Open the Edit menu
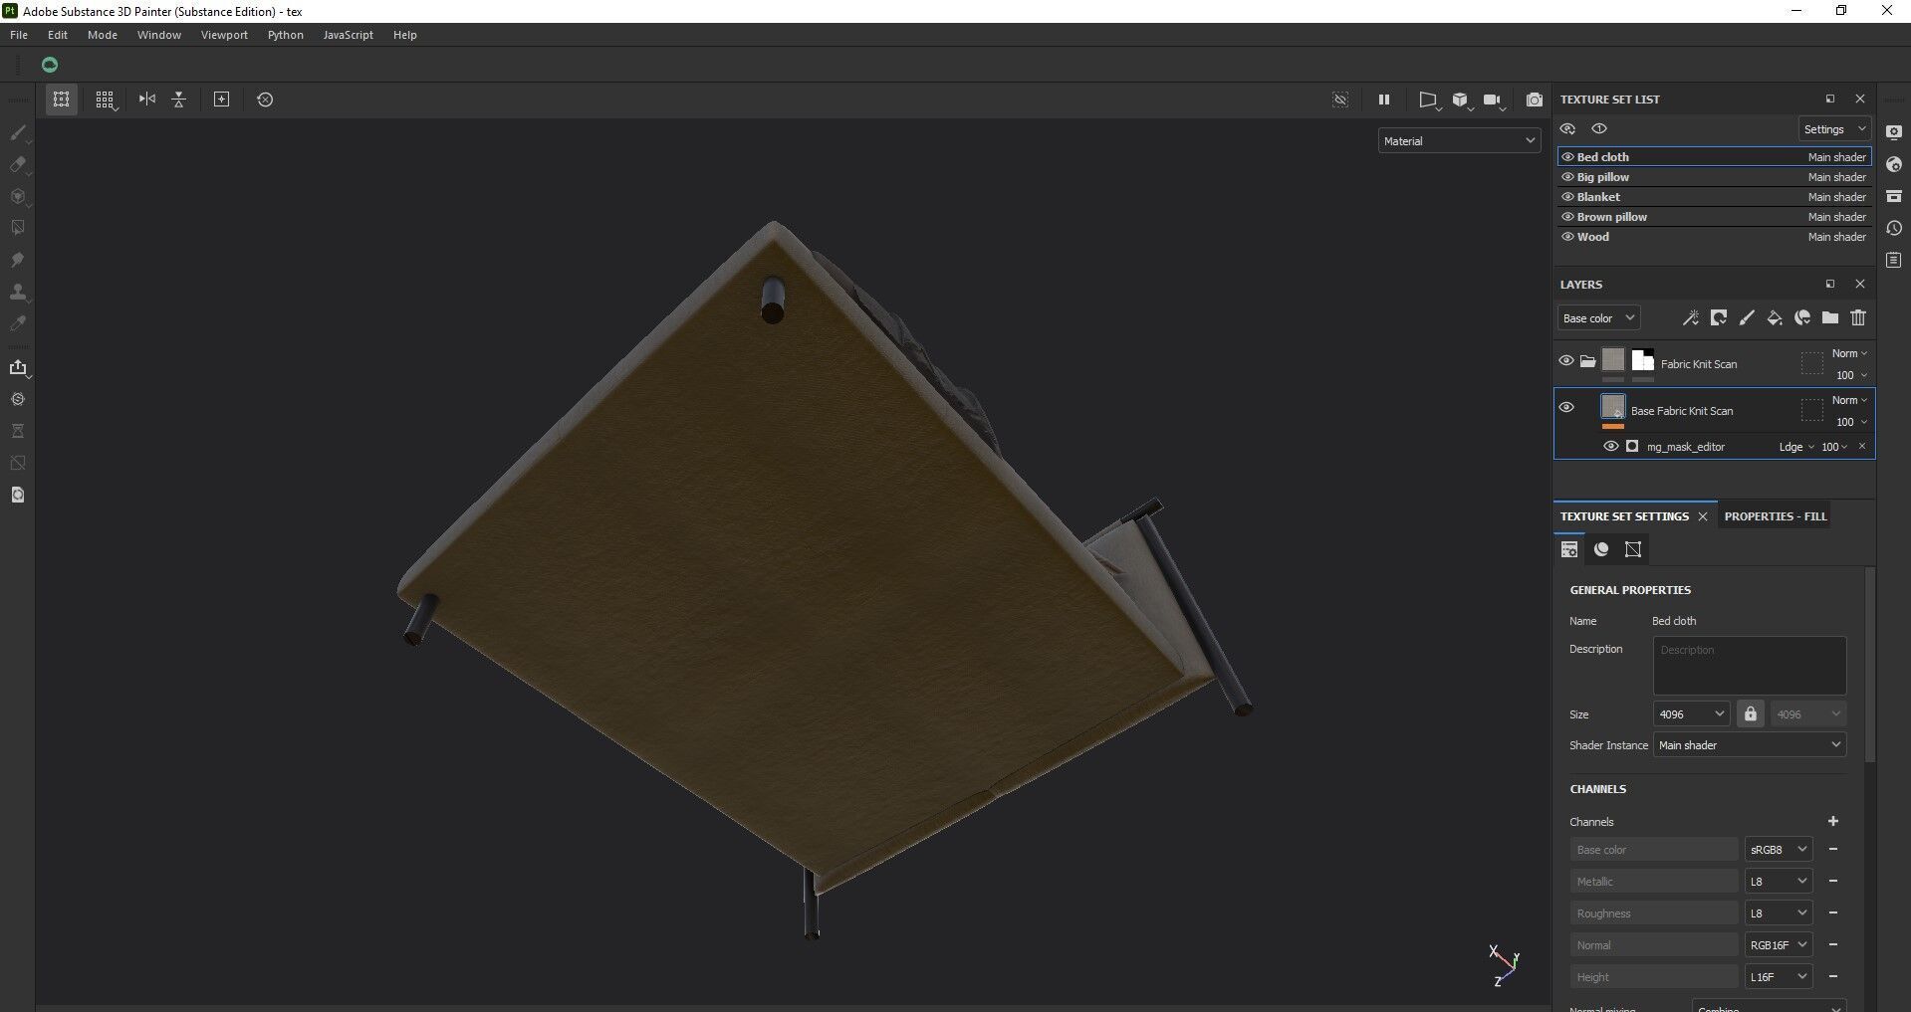 58,35
